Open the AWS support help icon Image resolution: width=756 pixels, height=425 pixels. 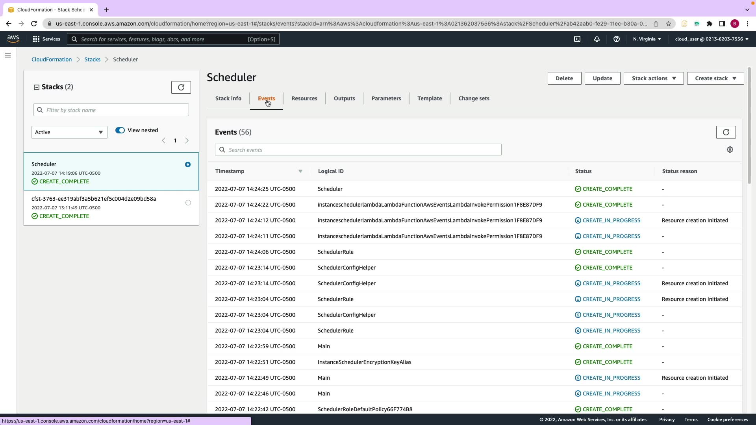pos(617,39)
